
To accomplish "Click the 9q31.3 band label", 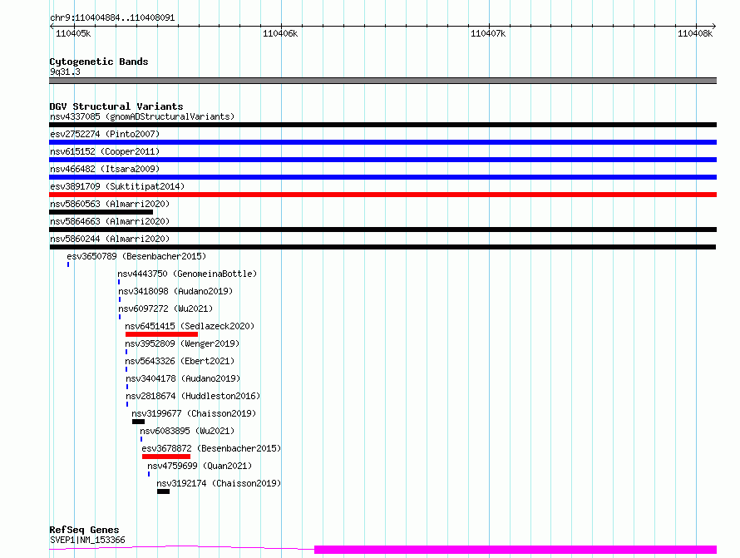I will (x=65, y=72).
